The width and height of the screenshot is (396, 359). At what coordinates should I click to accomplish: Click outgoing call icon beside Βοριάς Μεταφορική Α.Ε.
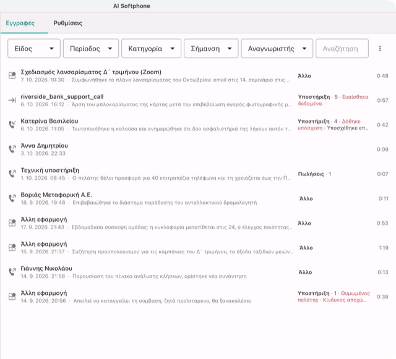pos(12,198)
